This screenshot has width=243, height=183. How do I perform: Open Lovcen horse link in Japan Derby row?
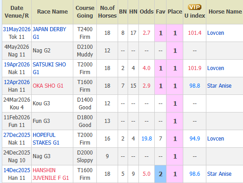215,33
